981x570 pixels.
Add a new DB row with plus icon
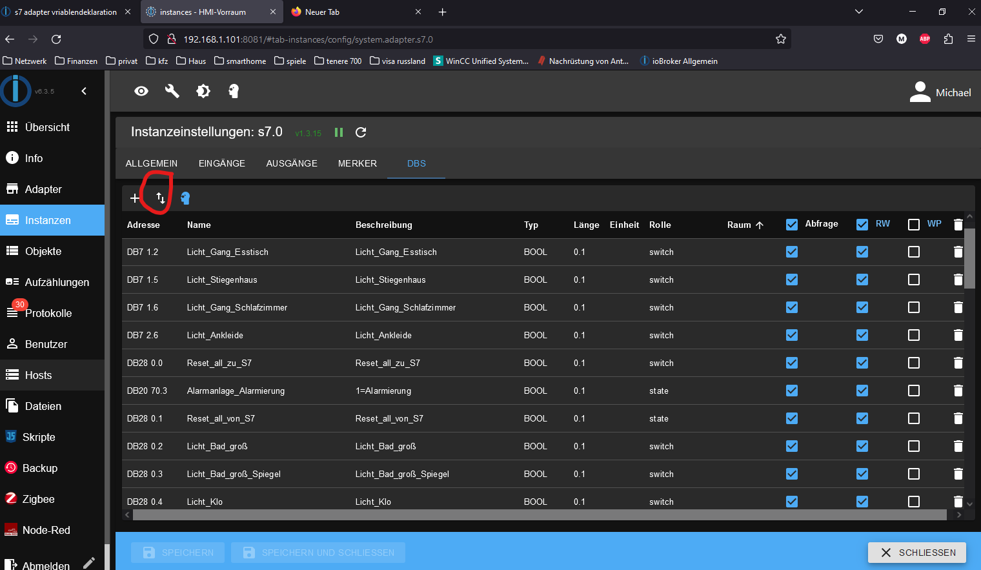(x=135, y=198)
